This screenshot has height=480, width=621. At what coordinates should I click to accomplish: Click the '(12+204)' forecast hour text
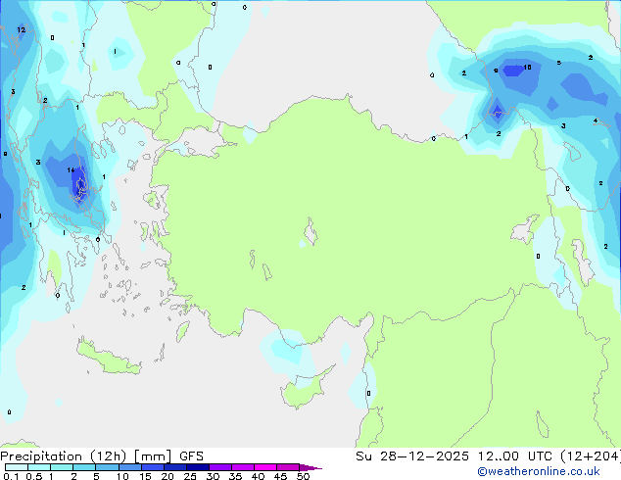(591, 456)
